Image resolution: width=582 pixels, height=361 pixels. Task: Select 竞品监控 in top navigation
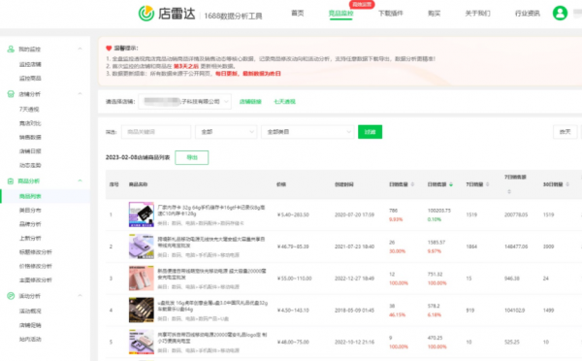pyautogui.click(x=340, y=14)
